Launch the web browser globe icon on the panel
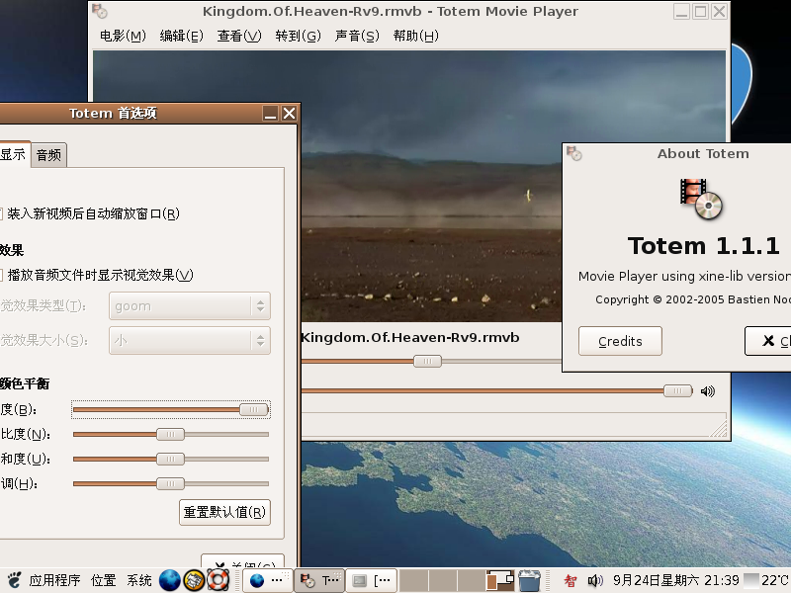 point(169,580)
